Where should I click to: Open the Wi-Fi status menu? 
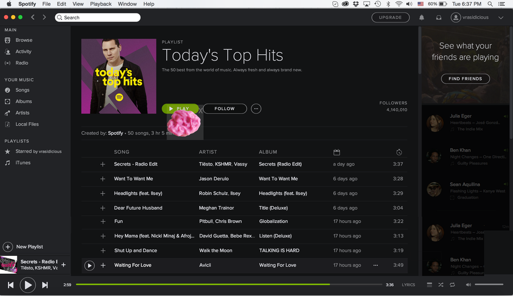point(399,4)
